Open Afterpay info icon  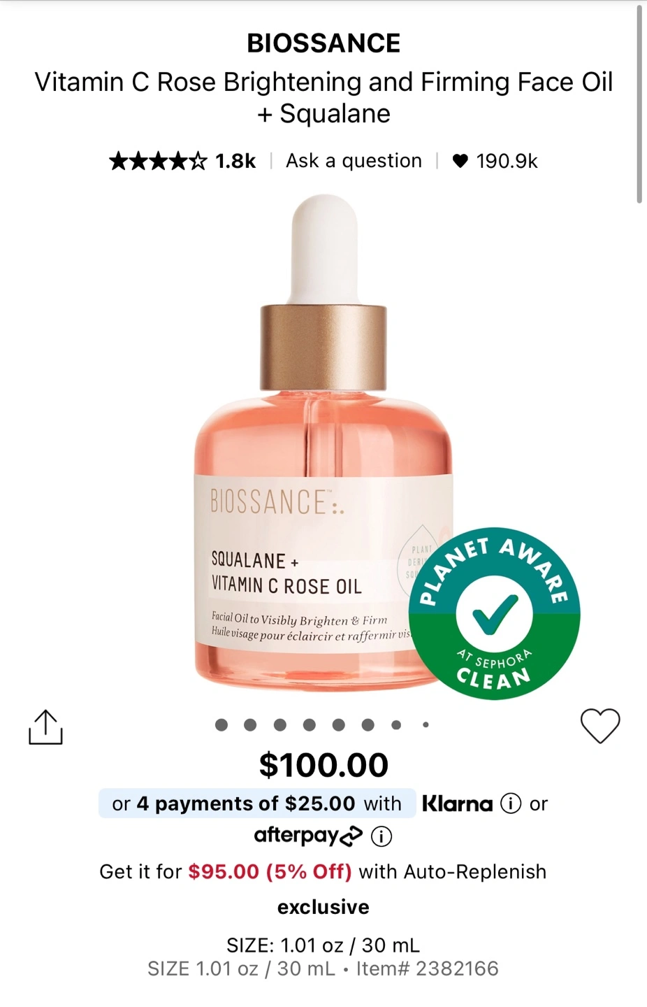coord(381,836)
